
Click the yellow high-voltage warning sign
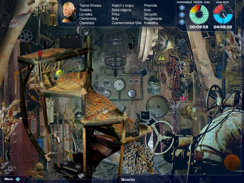pos(161,56)
